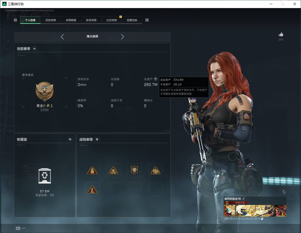Copy the player ID number with the copy icon
Viewport: 301px width, 233px height.
[262, 219]
